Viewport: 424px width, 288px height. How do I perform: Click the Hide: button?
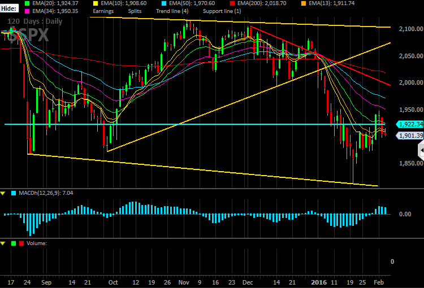9,8
